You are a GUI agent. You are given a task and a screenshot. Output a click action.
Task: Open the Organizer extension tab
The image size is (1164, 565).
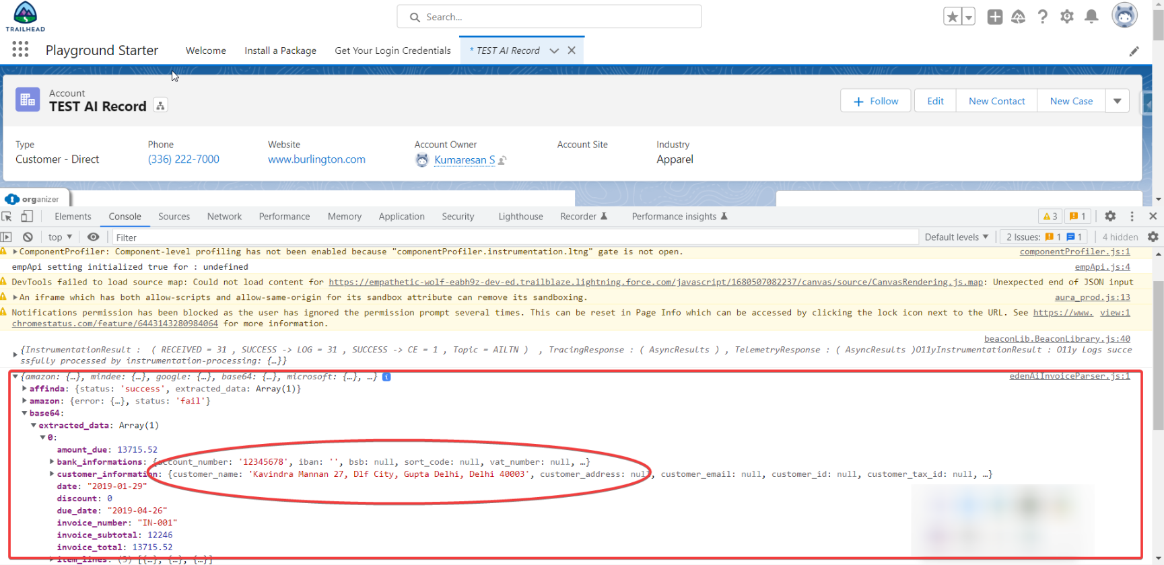(34, 199)
